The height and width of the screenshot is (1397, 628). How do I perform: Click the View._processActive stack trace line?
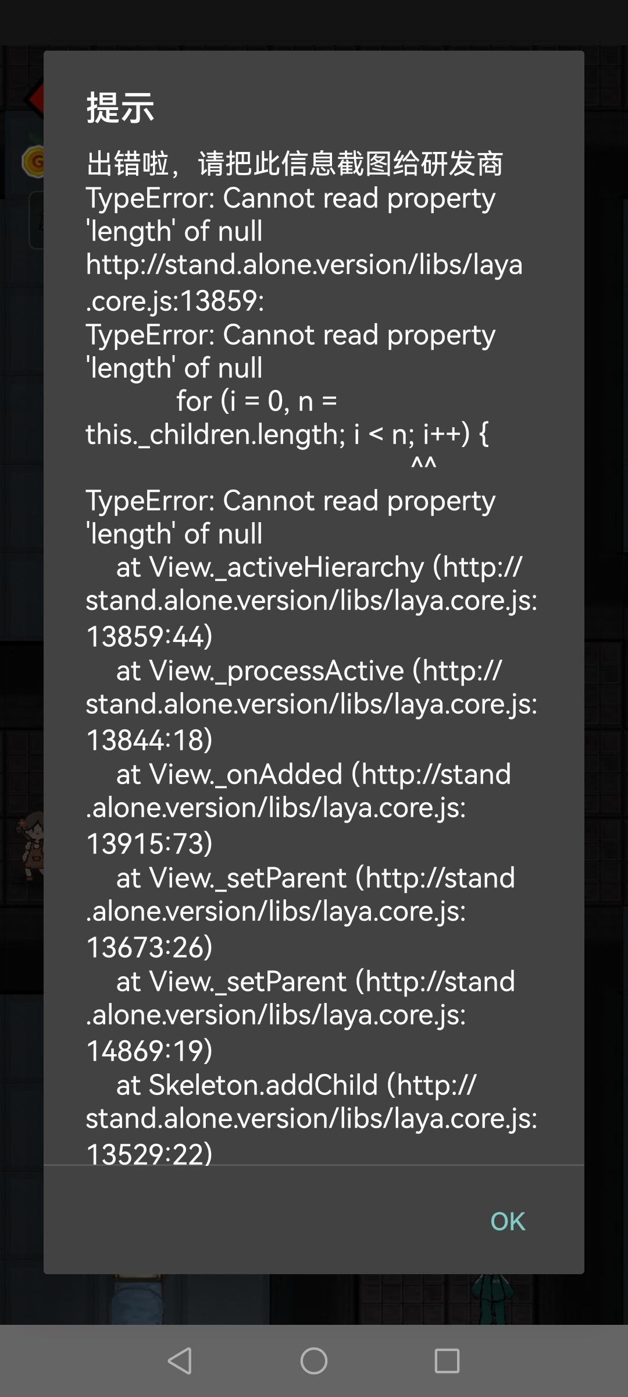pos(308,671)
